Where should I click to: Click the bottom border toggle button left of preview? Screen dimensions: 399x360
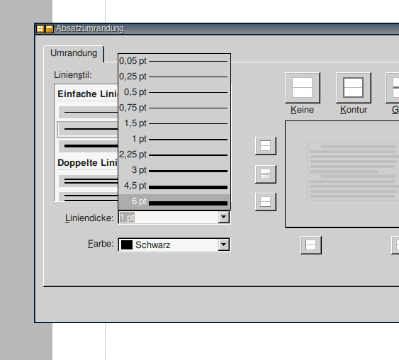tap(265, 202)
